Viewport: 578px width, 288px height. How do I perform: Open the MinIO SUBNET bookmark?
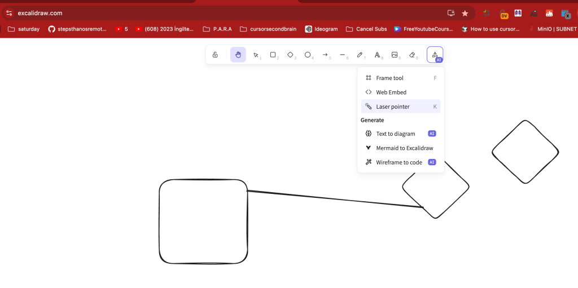[553, 29]
